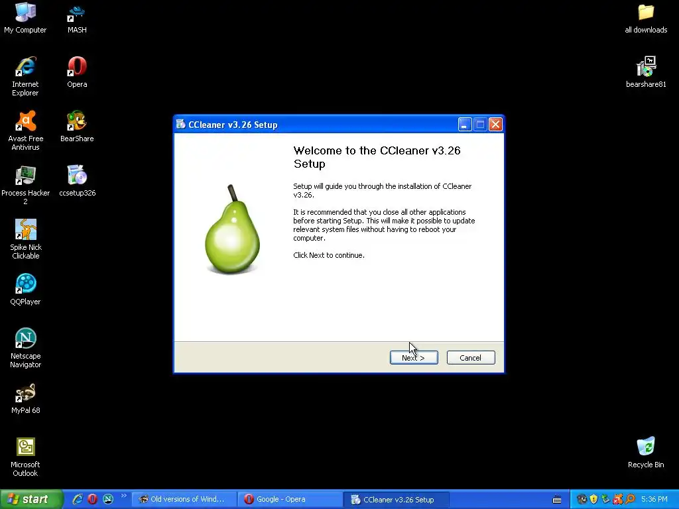Select the Internet Explorer desktop icon

pyautogui.click(x=25, y=76)
